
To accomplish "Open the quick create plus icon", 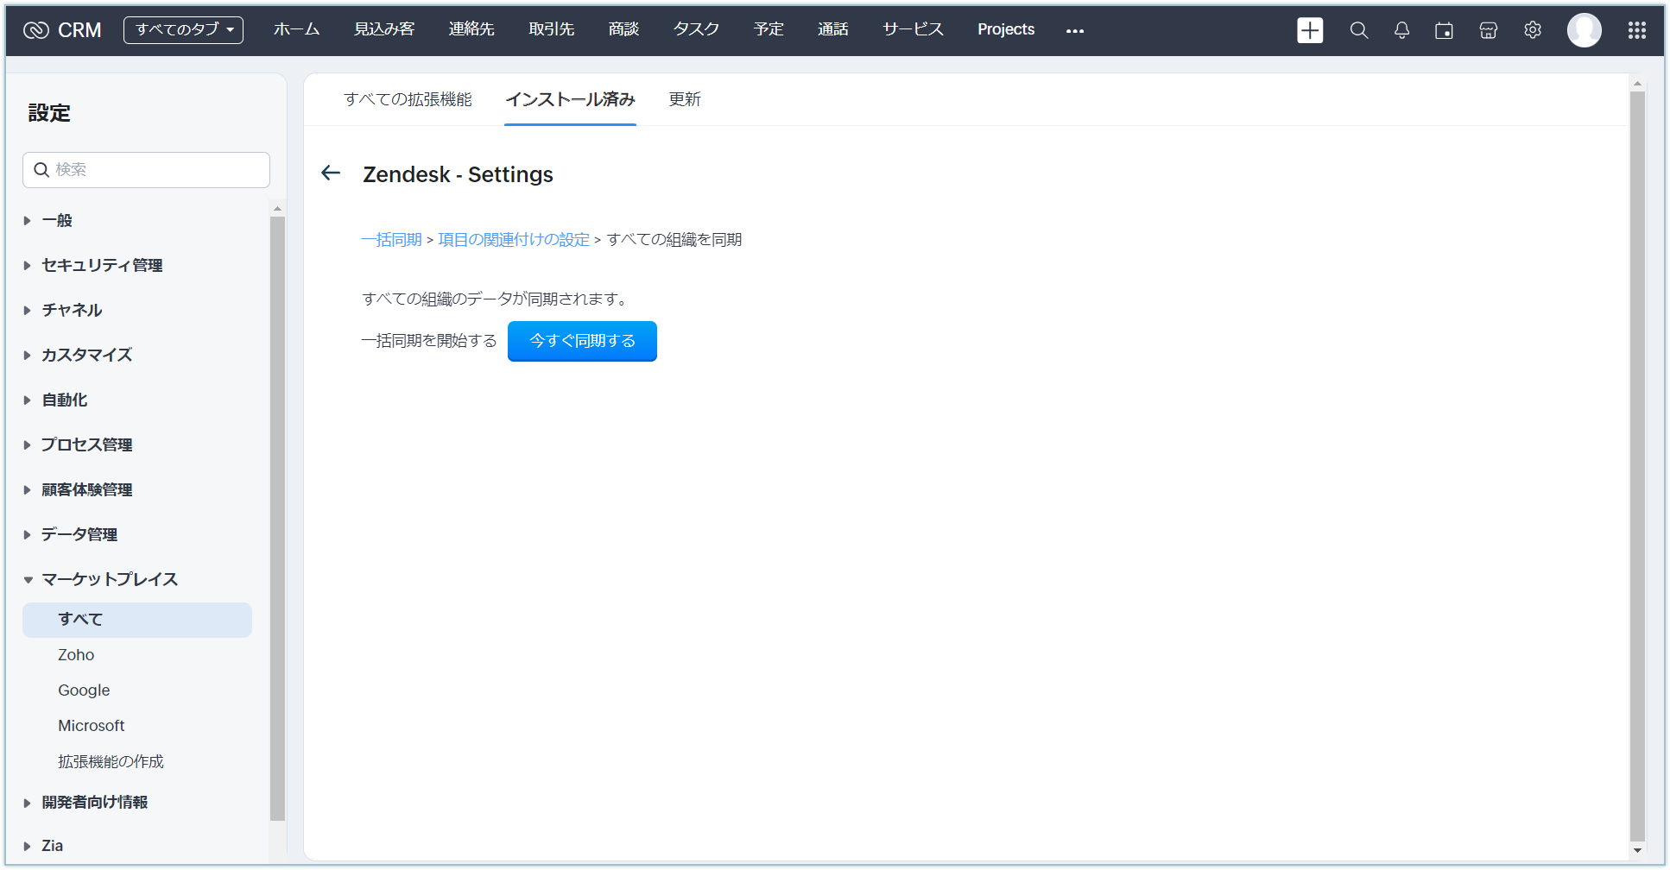I will [1310, 30].
